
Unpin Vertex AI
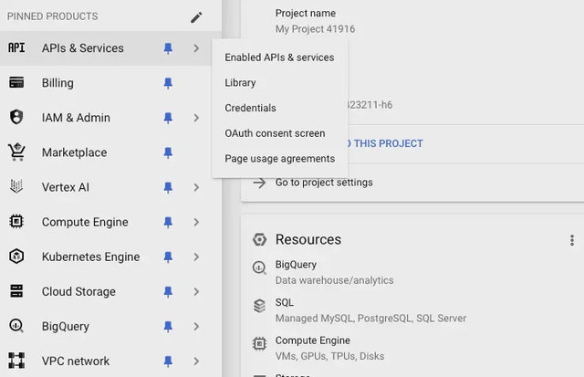[168, 187]
